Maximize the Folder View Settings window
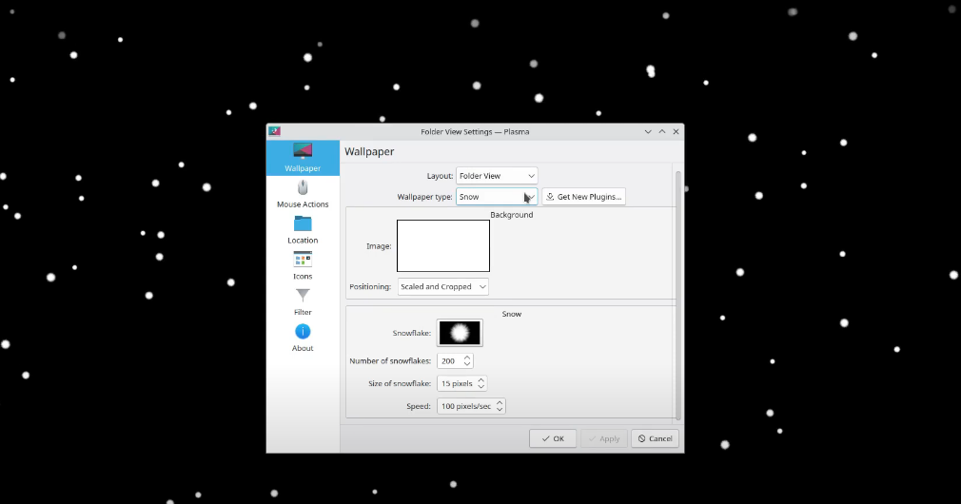The width and height of the screenshot is (961, 504). tap(661, 131)
